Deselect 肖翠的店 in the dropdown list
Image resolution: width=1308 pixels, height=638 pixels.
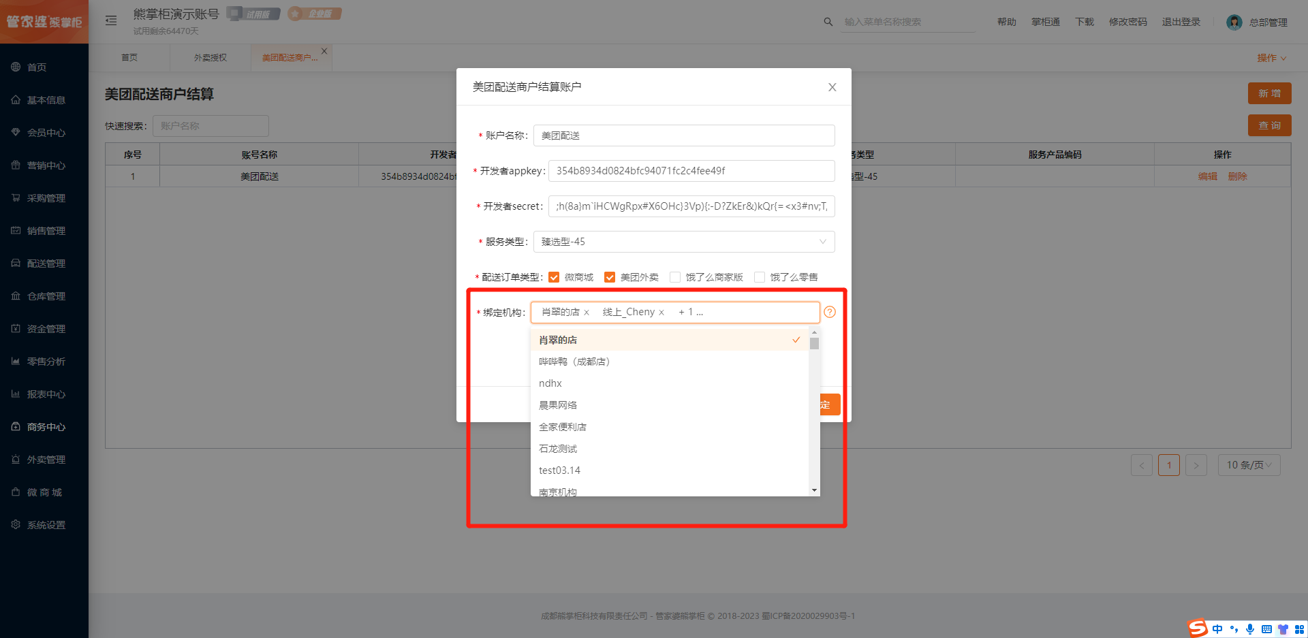[x=670, y=340]
